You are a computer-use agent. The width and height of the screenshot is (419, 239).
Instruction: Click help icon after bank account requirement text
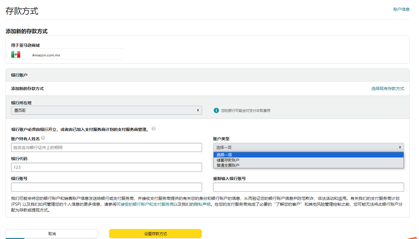point(154,129)
